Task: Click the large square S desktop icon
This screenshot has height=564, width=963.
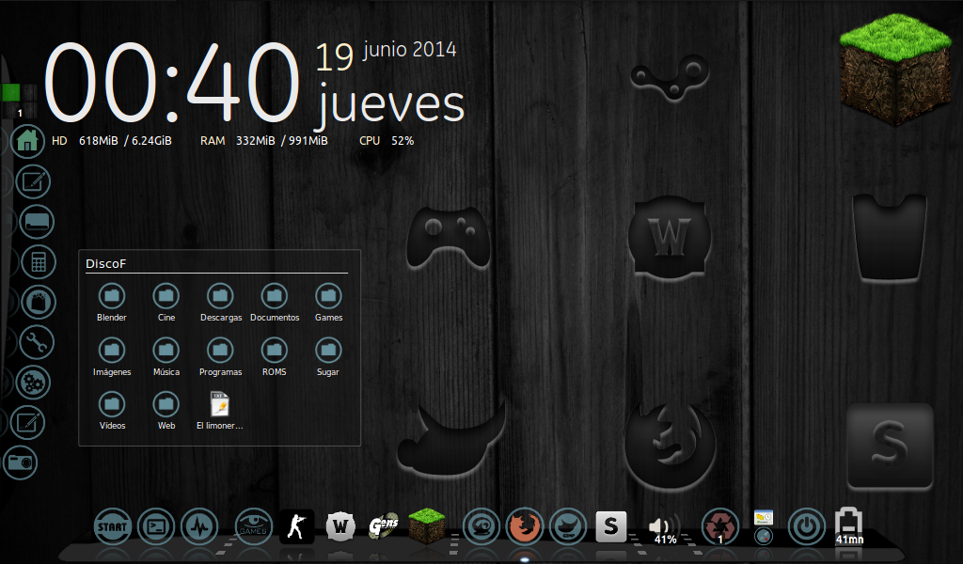Action: (x=890, y=445)
